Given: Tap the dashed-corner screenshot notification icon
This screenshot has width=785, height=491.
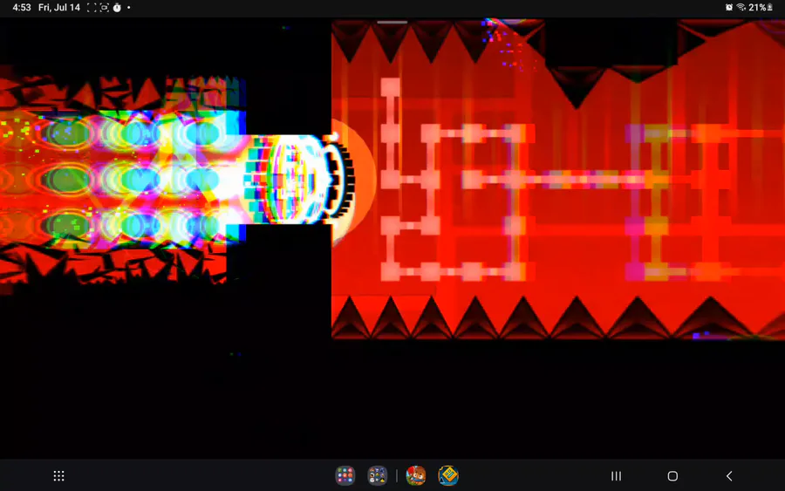Looking at the screenshot, I should tap(92, 8).
